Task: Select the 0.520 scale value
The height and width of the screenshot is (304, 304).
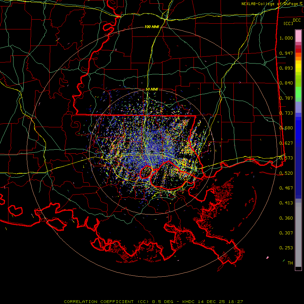Action: pyautogui.click(x=286, y=173)
